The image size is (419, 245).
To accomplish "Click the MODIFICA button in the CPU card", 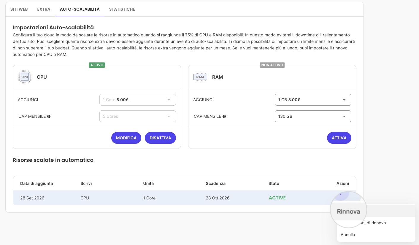I will tap(126, 138).
